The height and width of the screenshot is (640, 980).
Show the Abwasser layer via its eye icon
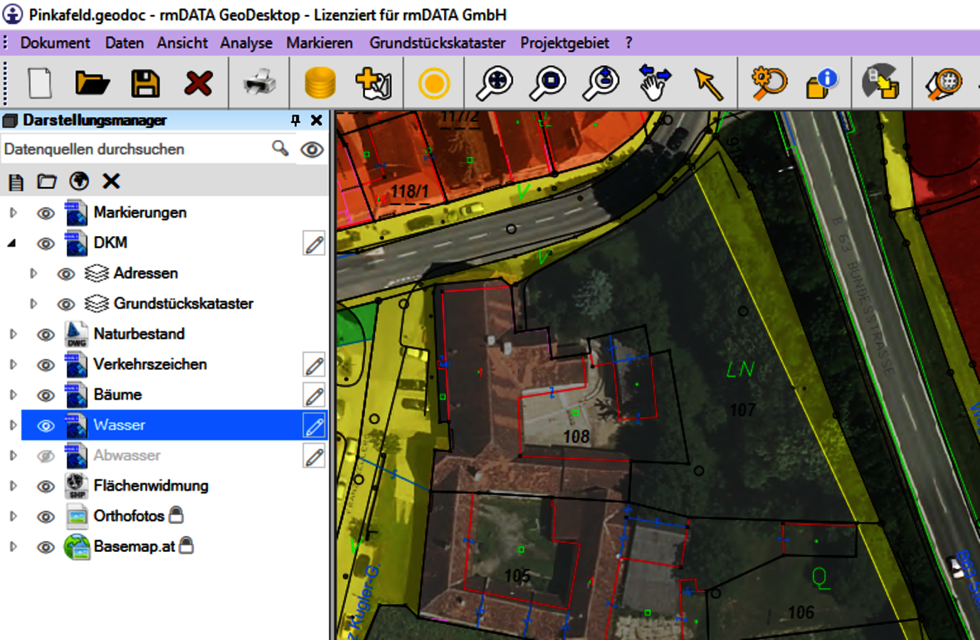pos(46,456)
